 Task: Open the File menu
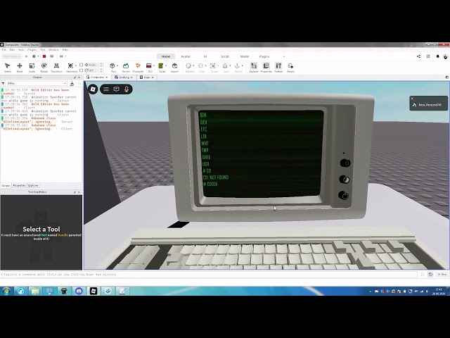click(4, 50)
